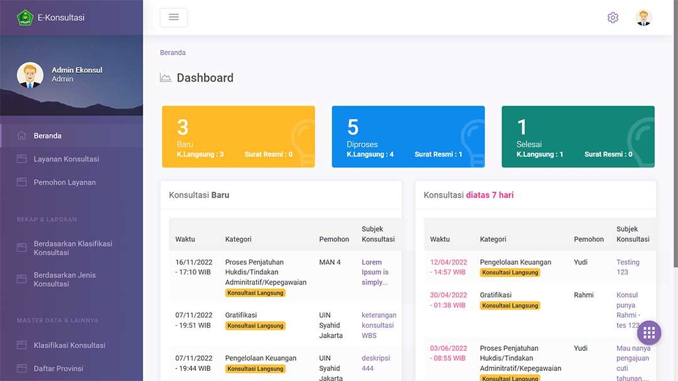Click the Admin Ekonsul profile picture in sidebar
Viewport: 678px width, 381px height.
(x=30, y=75)
